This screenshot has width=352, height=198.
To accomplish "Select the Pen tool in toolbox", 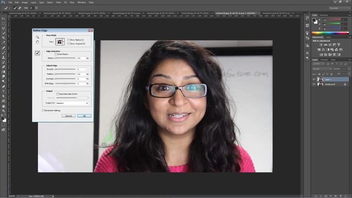I will pyautogui.click(x=3, y=87).
